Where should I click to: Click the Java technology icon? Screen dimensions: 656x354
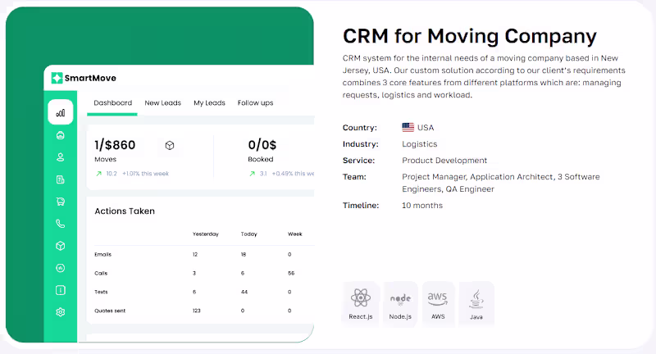point(476,299)
